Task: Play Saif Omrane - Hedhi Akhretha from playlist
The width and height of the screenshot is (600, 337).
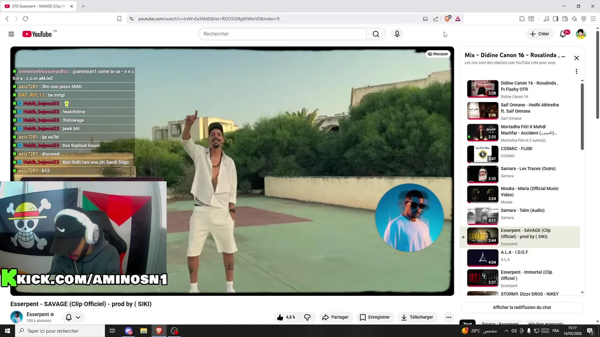Action: tap(519, 111)
